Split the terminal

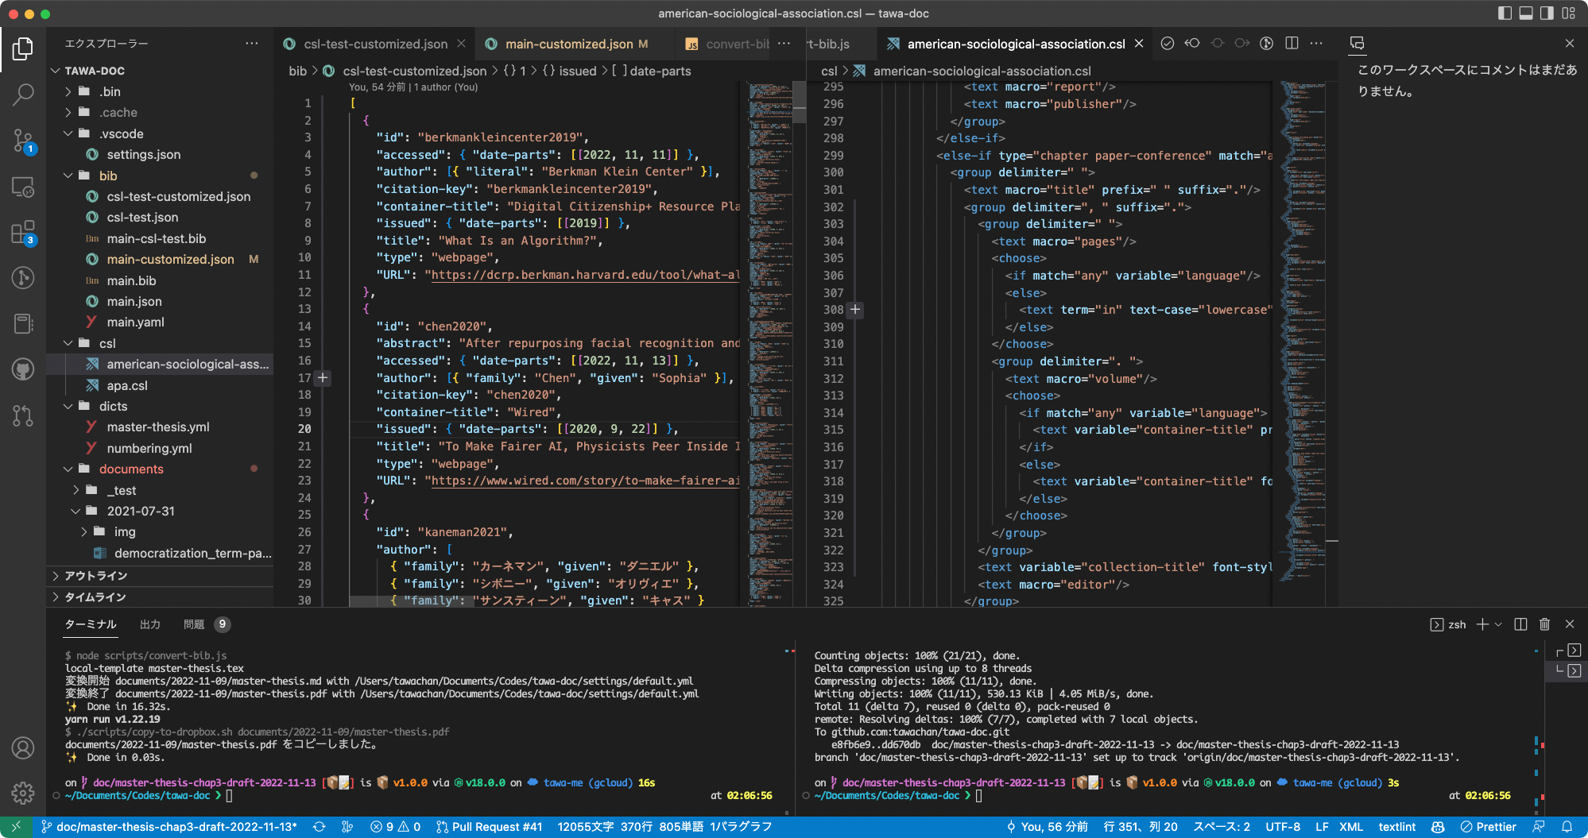(x=1520, y=624)
